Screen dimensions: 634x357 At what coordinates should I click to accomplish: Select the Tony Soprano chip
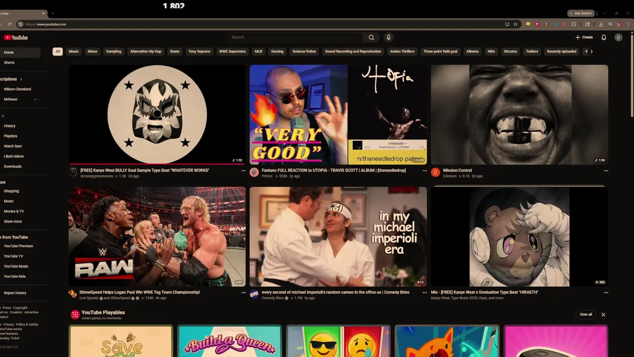coord(199,51)
